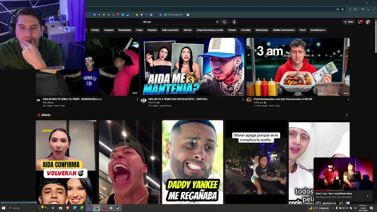This screenshot has height=212, width=377.
Task: Select the Suspenso filter chip
Action: [x=109, y=30]
